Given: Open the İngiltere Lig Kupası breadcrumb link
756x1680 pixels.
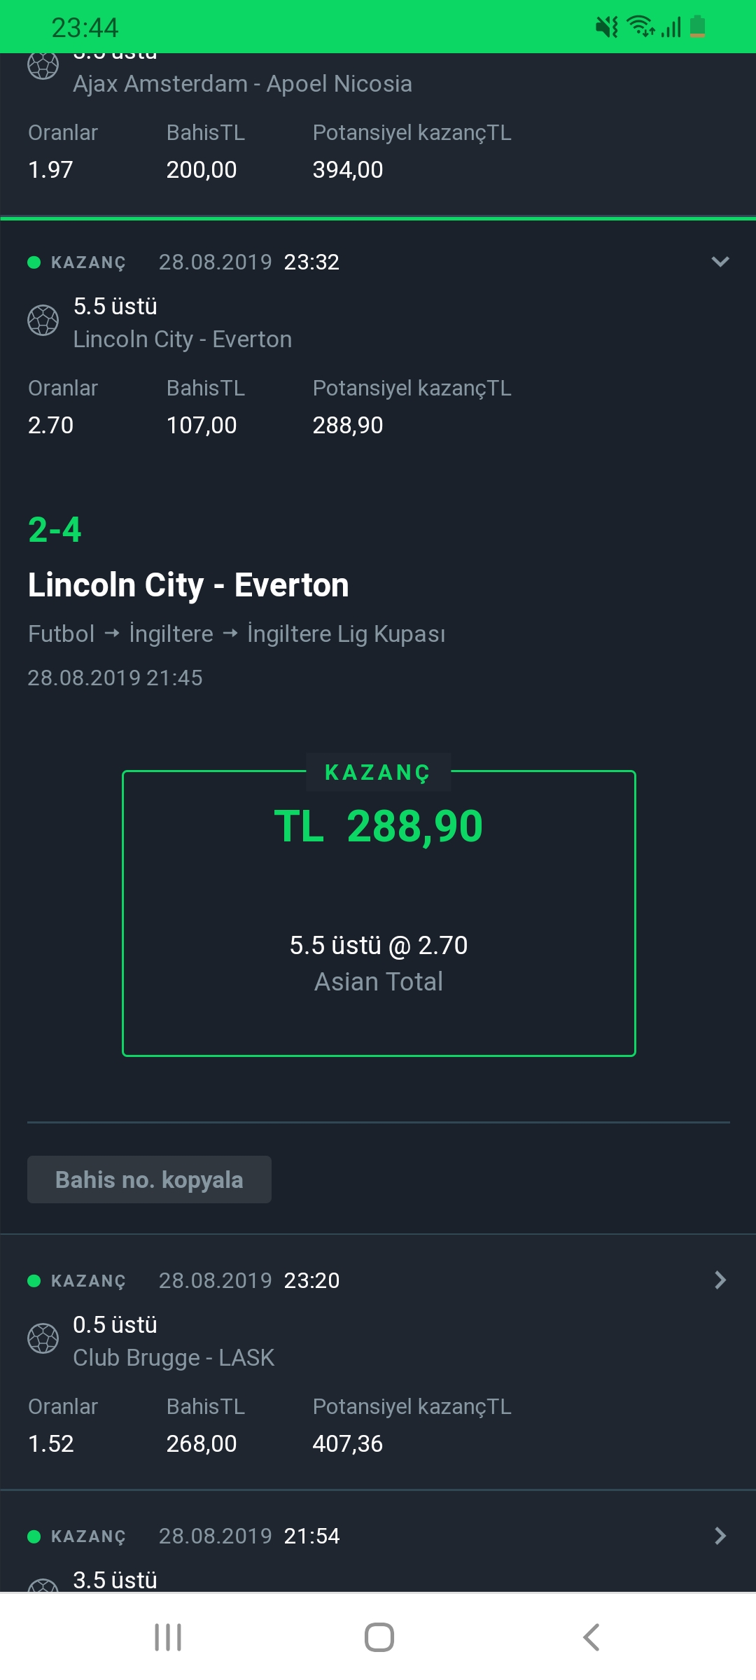Looking at the screenshot, I should point(346,634).
